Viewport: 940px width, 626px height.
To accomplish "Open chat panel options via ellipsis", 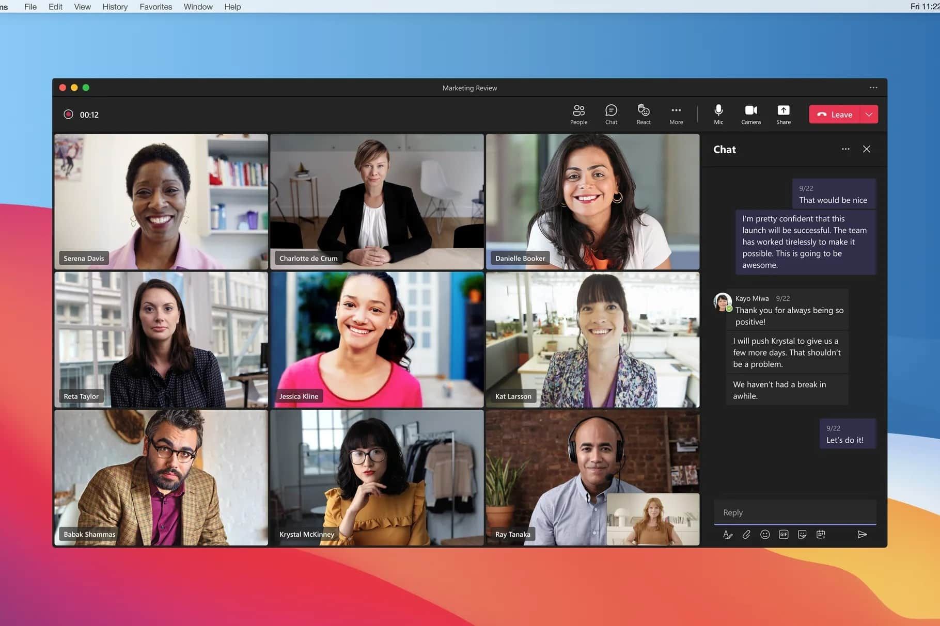I will tap(845, 149).
